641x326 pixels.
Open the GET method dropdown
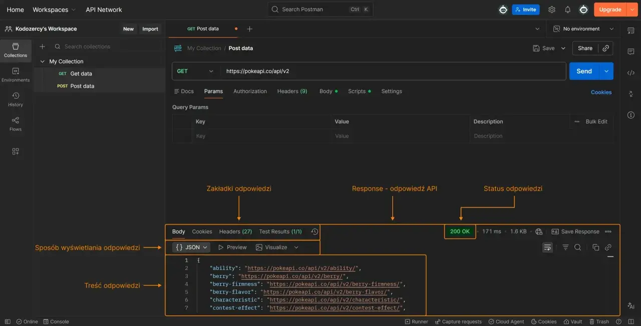(x=196, y=71)
